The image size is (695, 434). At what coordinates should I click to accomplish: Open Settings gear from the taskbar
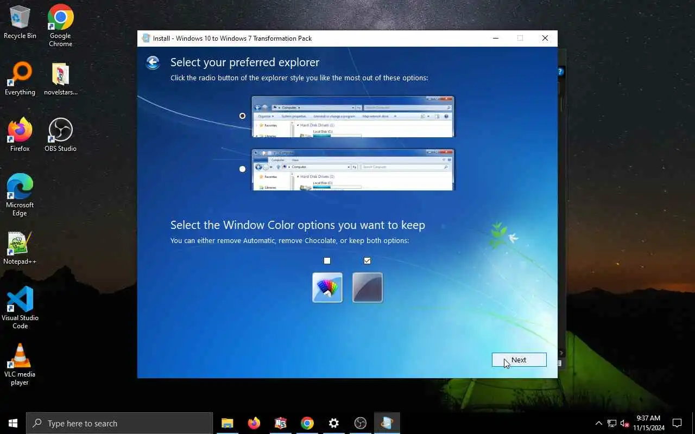click(x=334, y=423)
